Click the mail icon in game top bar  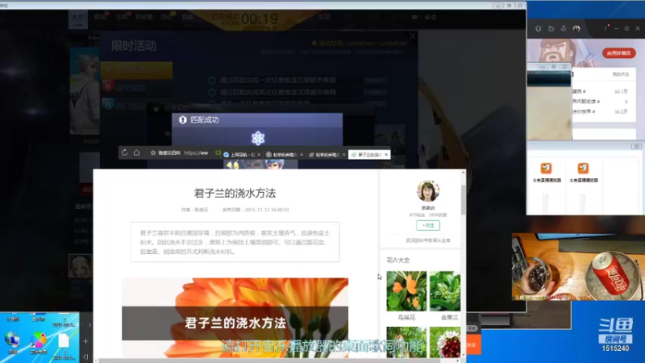414,17
